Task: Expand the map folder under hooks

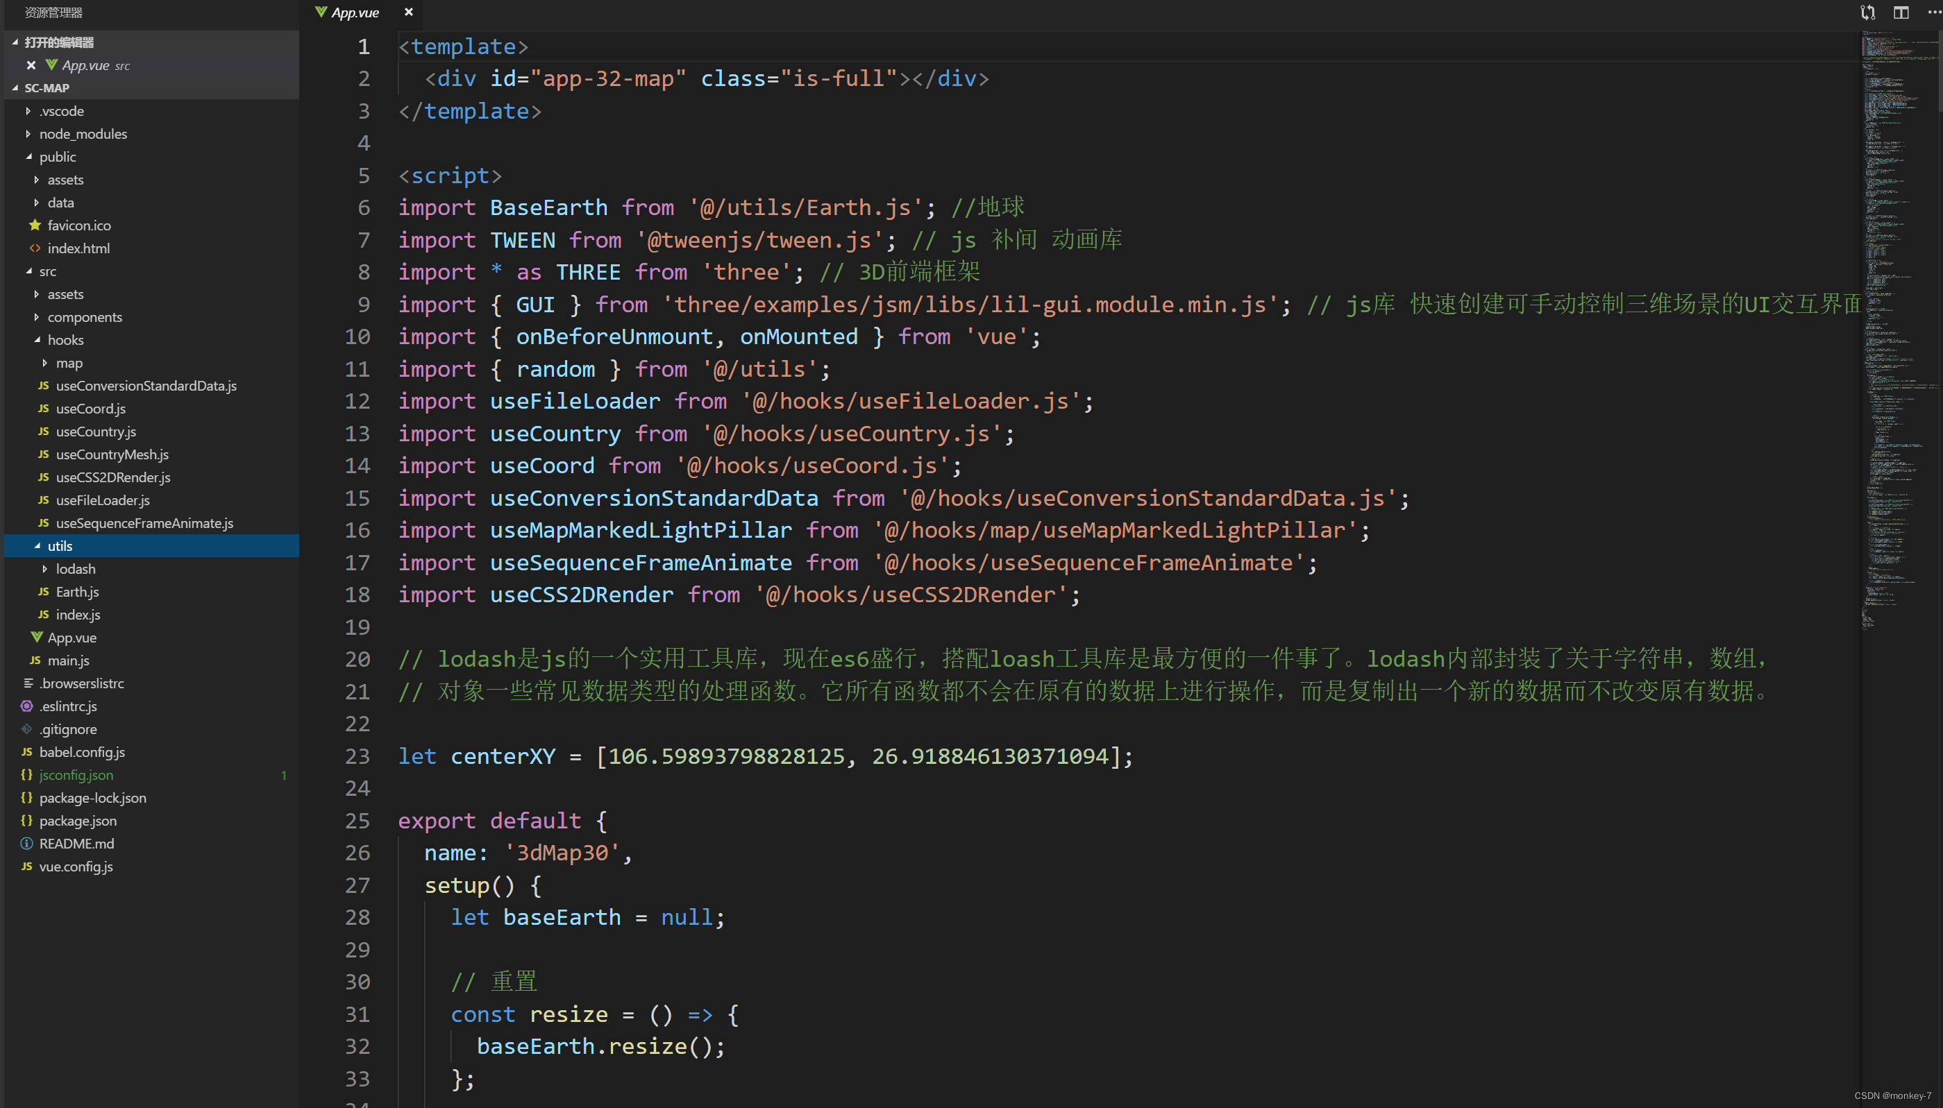Action: (45, 363)
